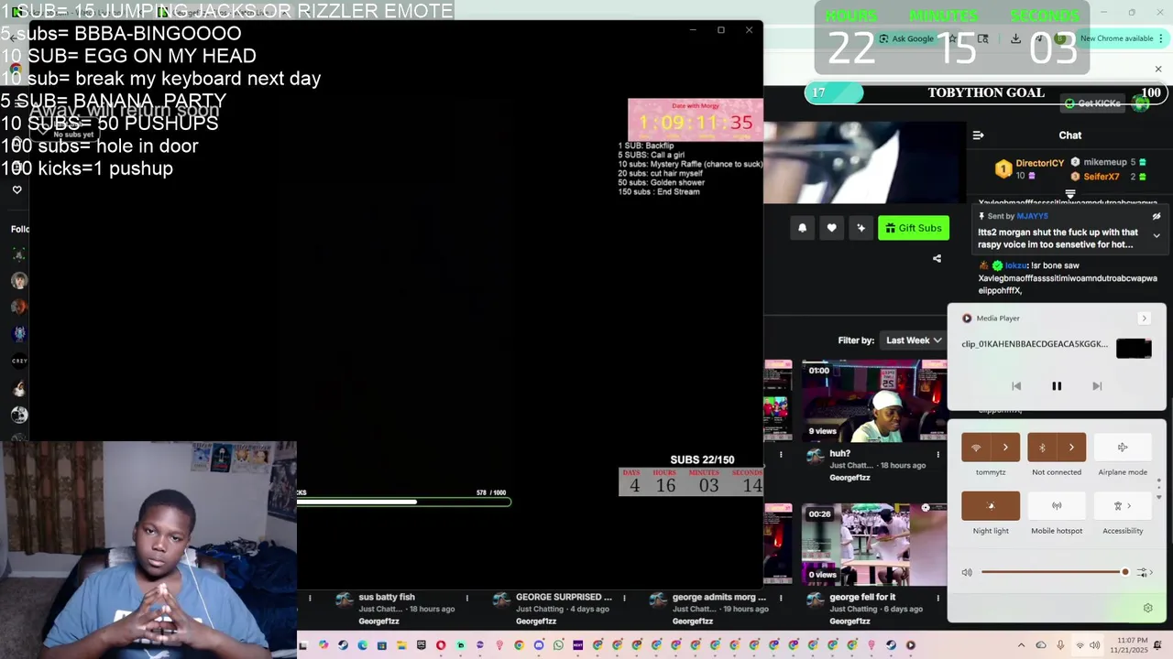
Task: Hide the pinned chat message
Action: tap(1157, 217)
